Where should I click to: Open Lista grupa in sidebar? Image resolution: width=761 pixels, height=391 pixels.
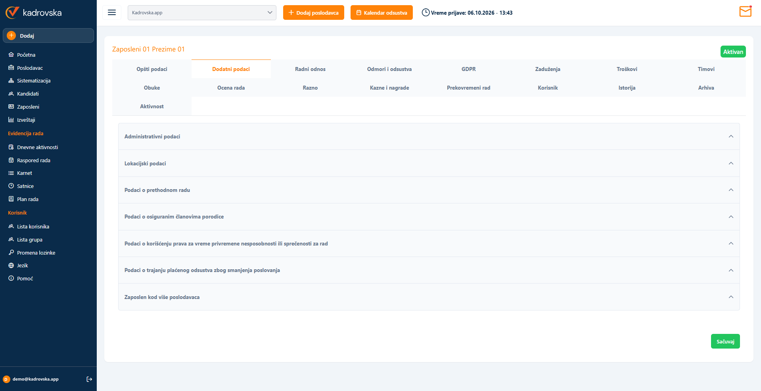[x=29, y=240]
